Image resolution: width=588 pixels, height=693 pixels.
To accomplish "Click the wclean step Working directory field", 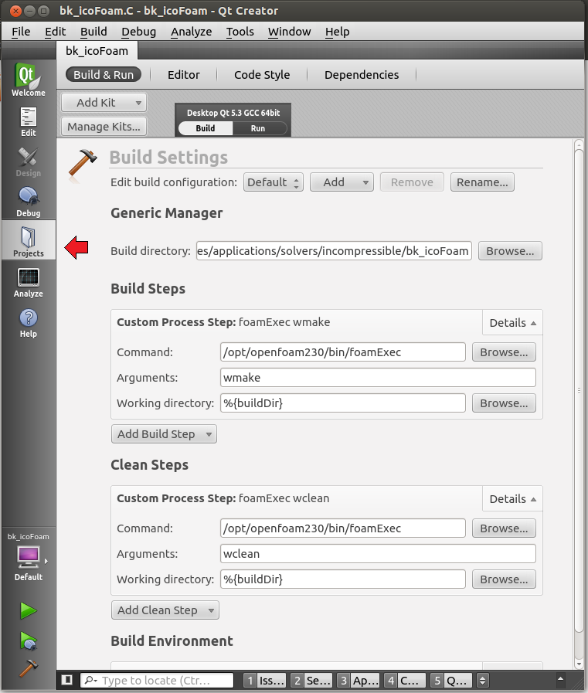I will point(342,579).
